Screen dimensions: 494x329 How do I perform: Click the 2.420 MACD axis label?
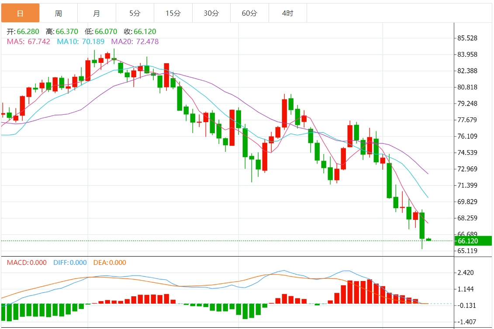(466, 273)
